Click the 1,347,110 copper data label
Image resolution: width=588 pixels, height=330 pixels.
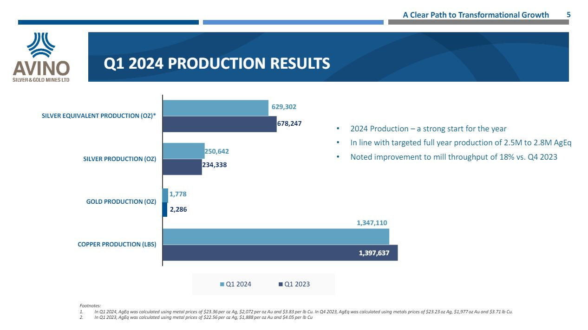372,223
